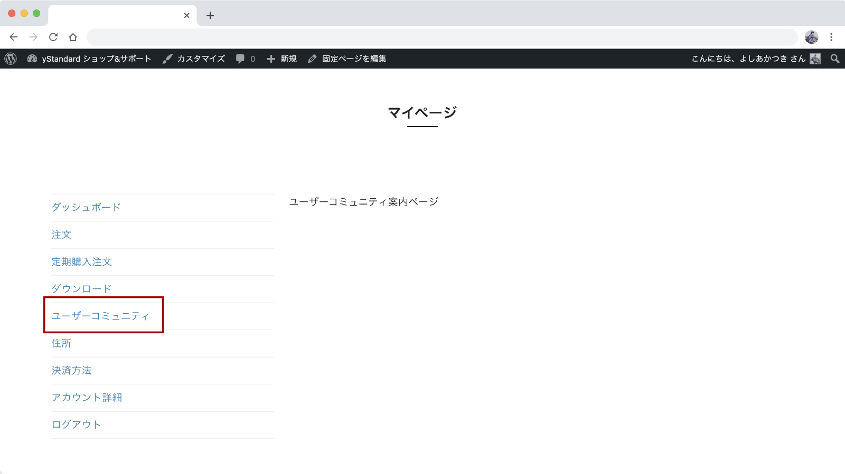
Task: Open a new browser tab
Action: [x=210, y=15]
